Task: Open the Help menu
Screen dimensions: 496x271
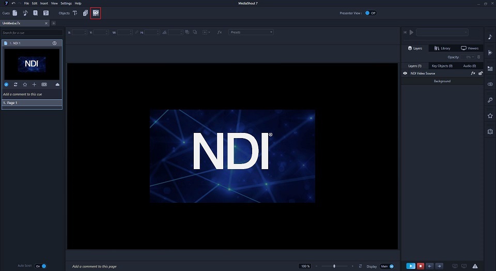Action: (x=78, y=3)
